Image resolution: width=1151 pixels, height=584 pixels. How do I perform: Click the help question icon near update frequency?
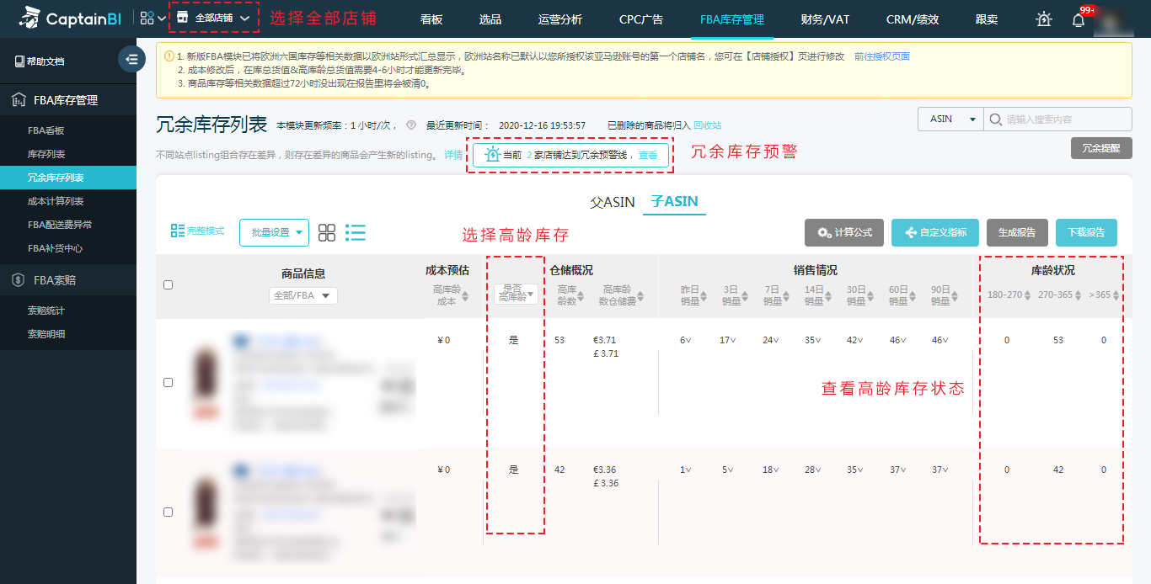pyautogui.click(x=411, y=125)
